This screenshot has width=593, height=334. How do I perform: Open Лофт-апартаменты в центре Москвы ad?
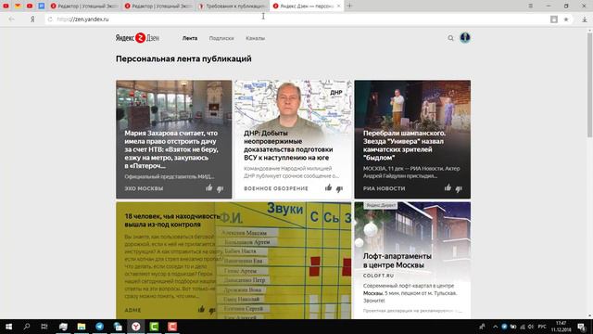(397, 261)
